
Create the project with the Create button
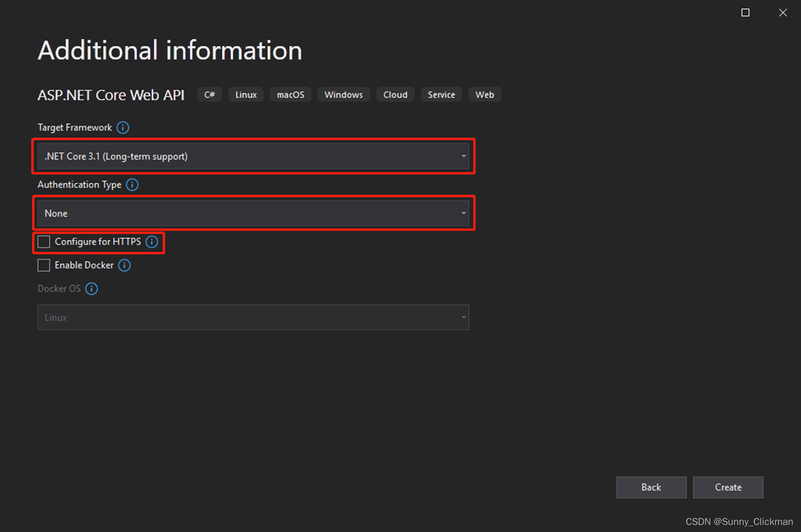pyautogui.click(x=728, y=487)
